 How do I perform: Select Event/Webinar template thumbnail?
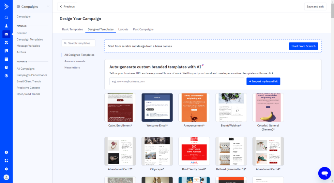(231, 108)
